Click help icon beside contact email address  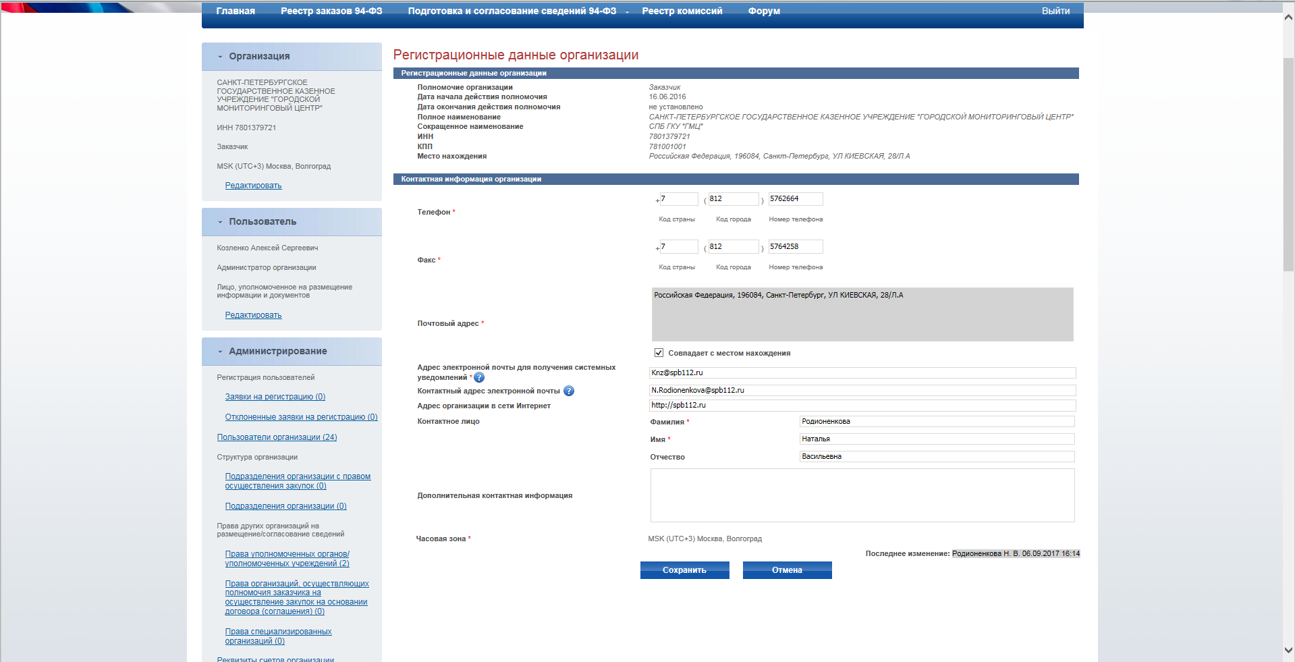569,391
